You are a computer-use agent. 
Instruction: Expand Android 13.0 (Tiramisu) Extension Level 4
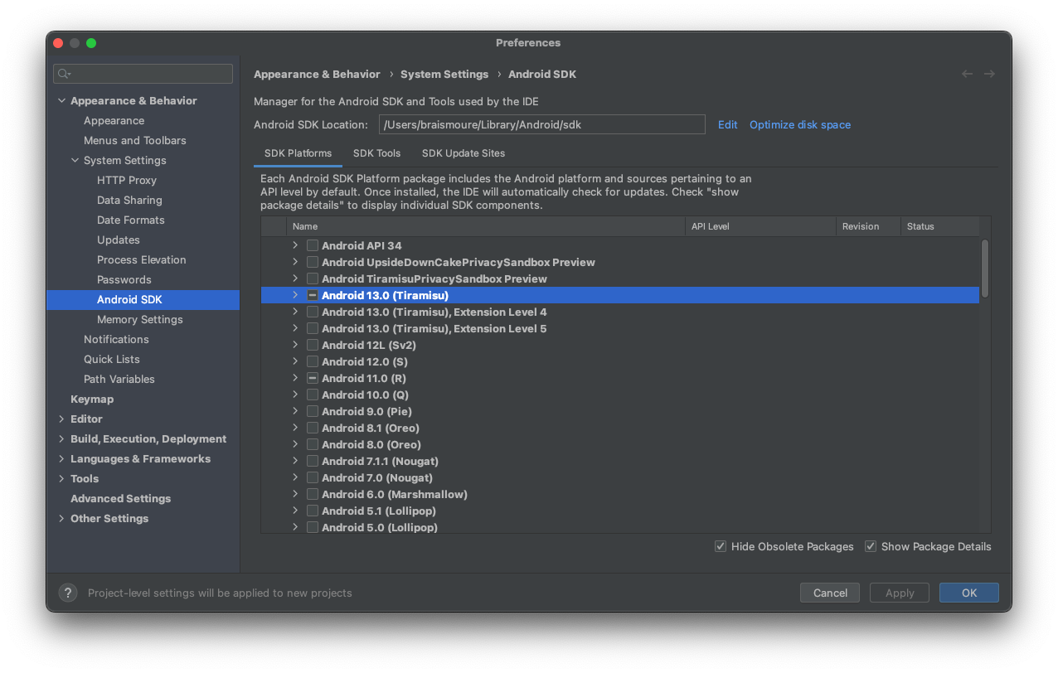coord(295,312)
